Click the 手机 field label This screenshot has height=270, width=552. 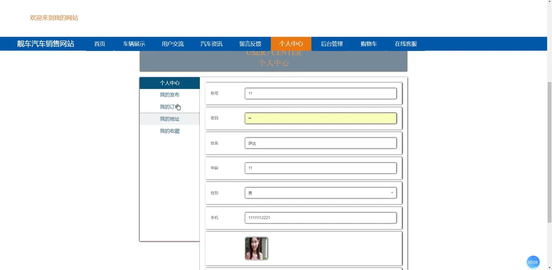(214, 218)
